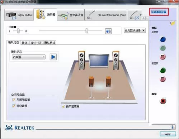Click the 确定 OK button
This screenshot has height=139, width=179.
click(168, 134)
